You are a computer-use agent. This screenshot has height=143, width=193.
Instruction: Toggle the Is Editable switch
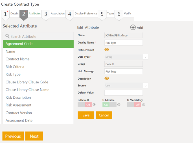(109, 105)
